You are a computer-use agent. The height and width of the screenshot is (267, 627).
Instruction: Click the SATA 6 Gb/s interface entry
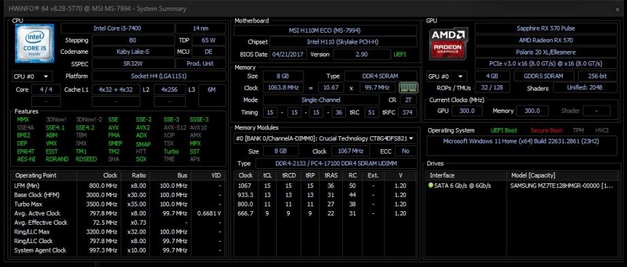[x=463, y=185]
